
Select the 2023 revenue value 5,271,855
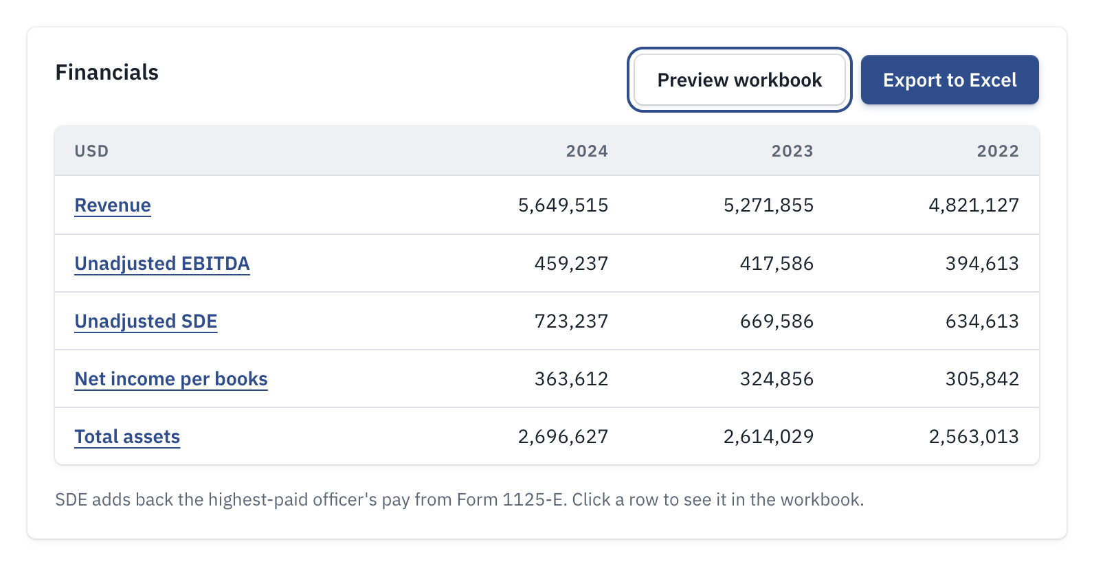[x=769, y=205]
